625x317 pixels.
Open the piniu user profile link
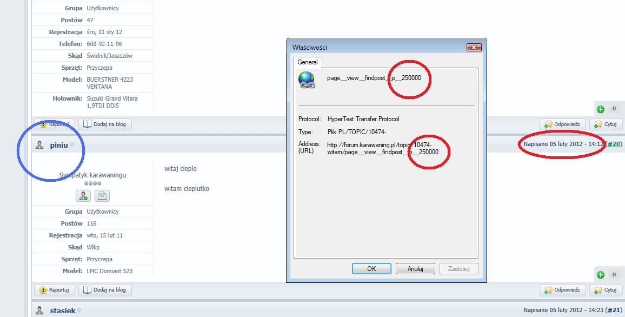tap(59, 145)
